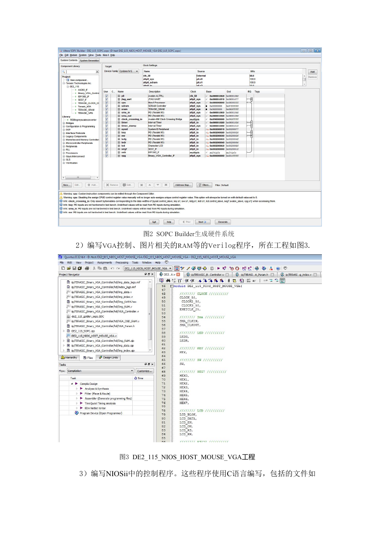This screenshot has width=378, height=534.
Task: Expand the pll component row
Action: coord(119,95)
